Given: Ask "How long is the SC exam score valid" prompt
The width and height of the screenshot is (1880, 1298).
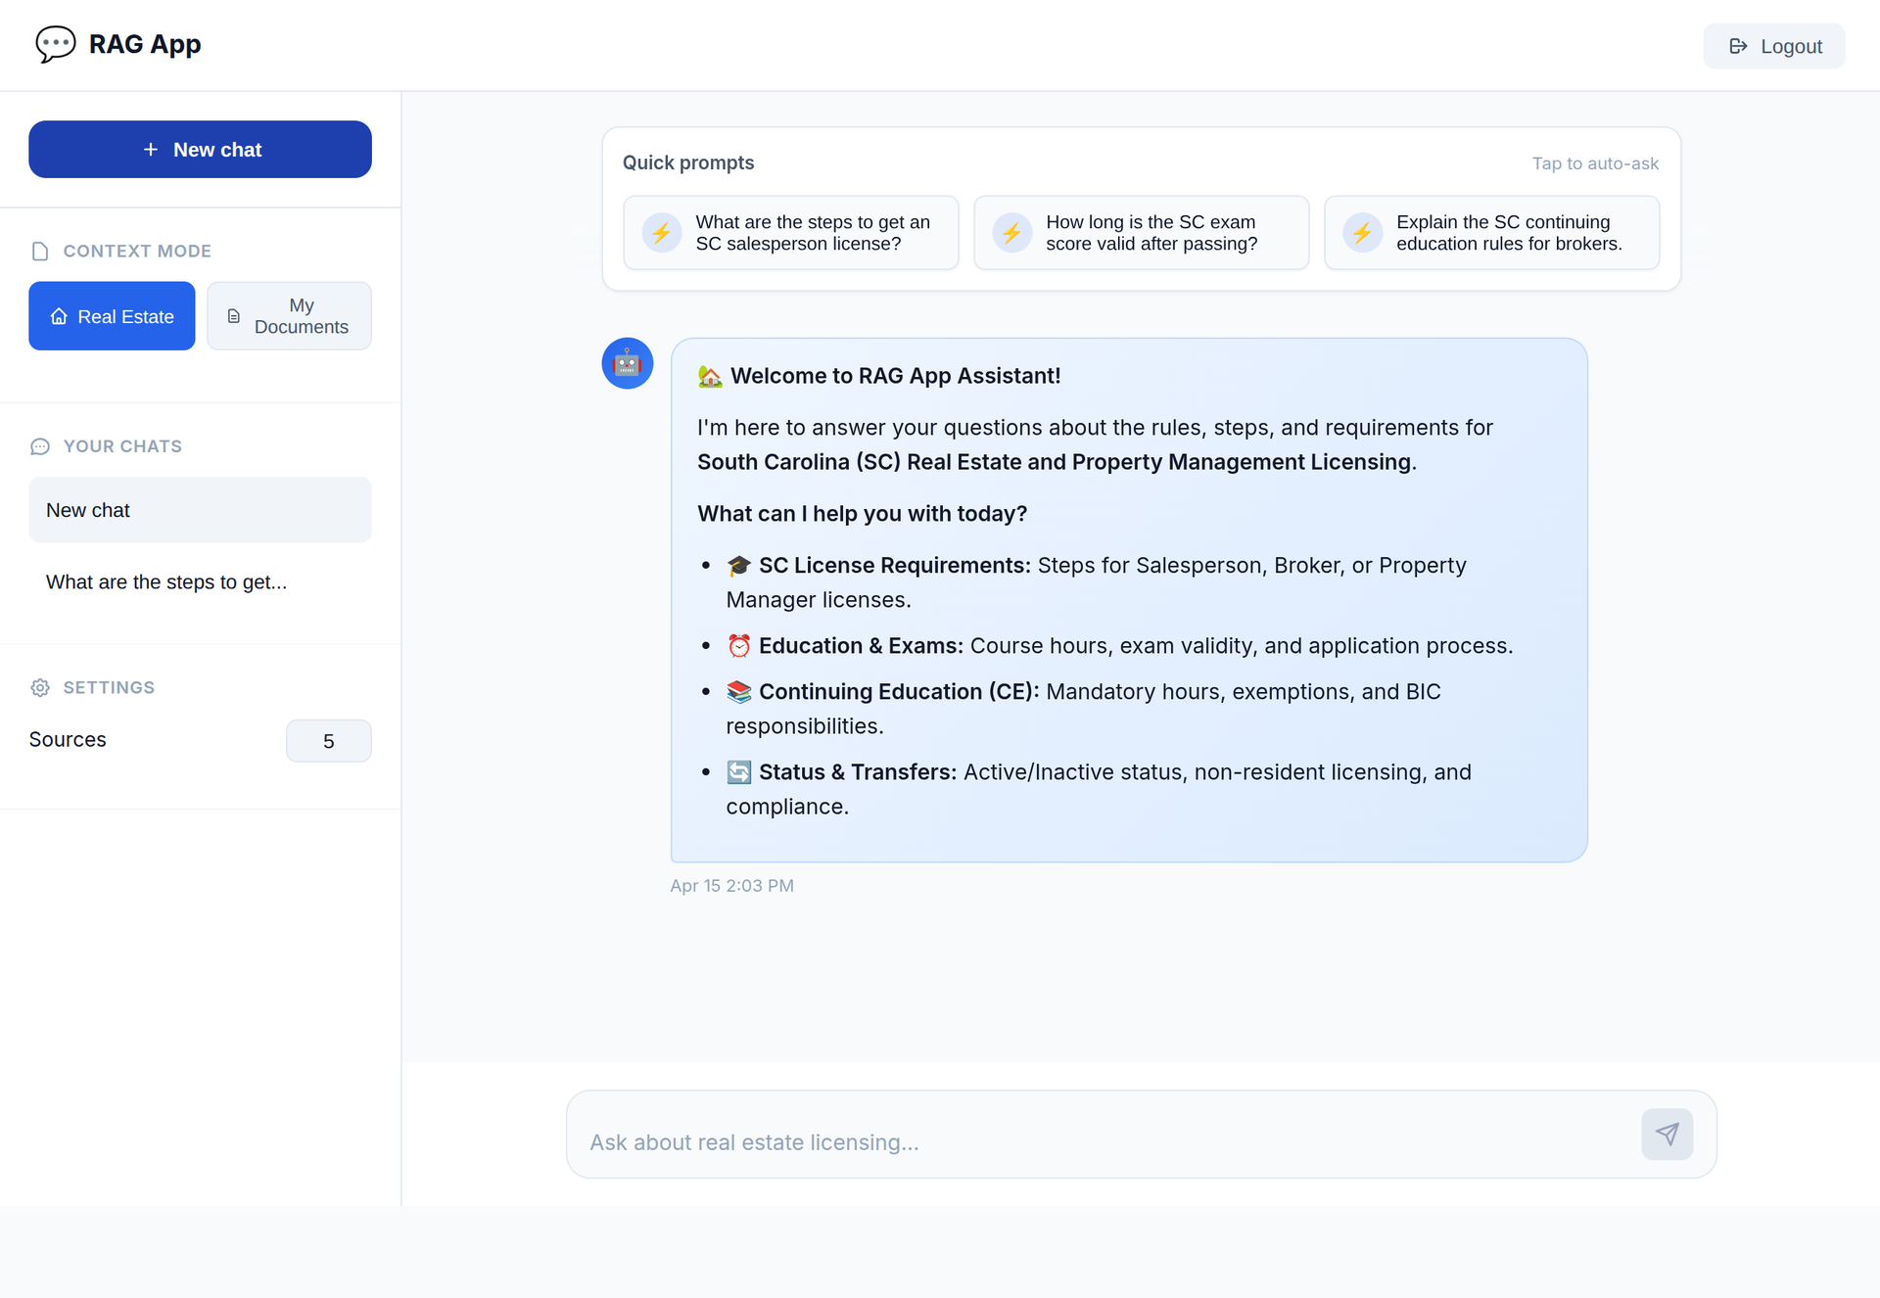Looking at the screenshot, I should point(1141,233).
